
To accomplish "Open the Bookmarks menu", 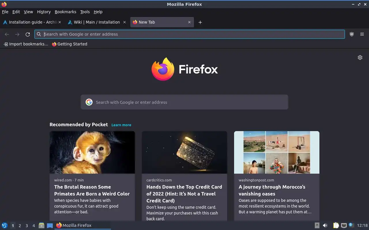I will [65, 12].
